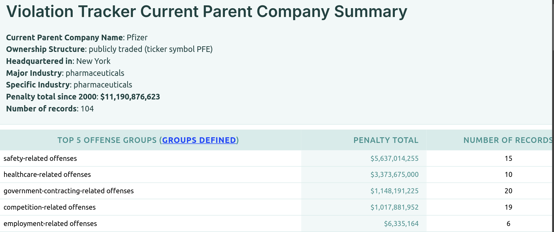
Task: Click the record count 15 for safety offenses
Action: [508, 158]
